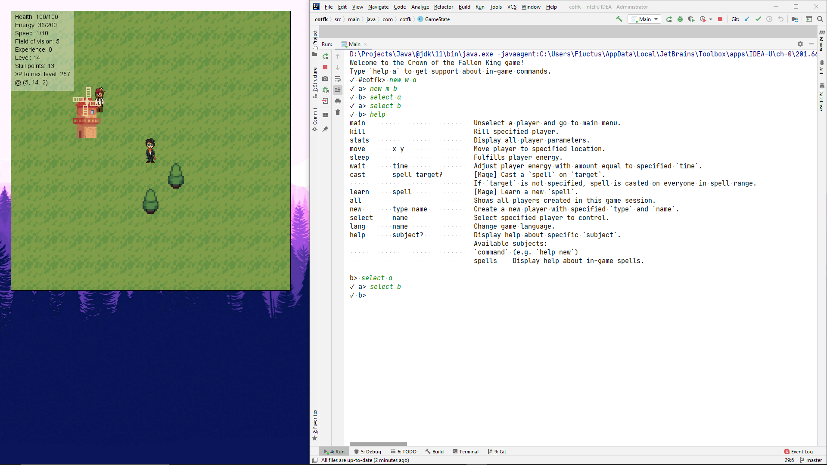The height and width of the screenshot is (465, 827).
Task: Toggle soft-wrap in the run console
Action: coord(338,79)
